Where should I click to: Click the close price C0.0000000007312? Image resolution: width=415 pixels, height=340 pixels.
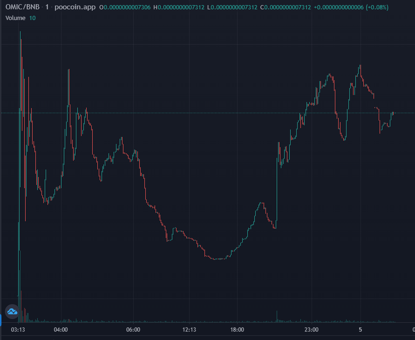pyautogui.click(x=286, y=7)
